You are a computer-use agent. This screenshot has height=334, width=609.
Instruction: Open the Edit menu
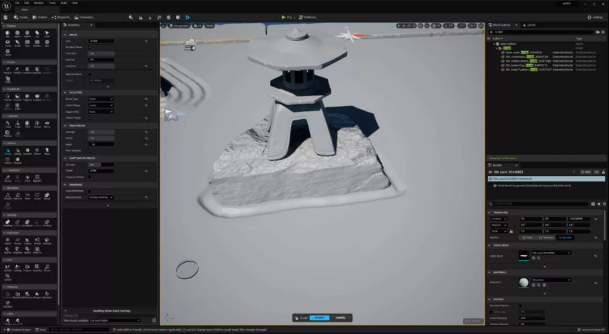pos(27,3)
